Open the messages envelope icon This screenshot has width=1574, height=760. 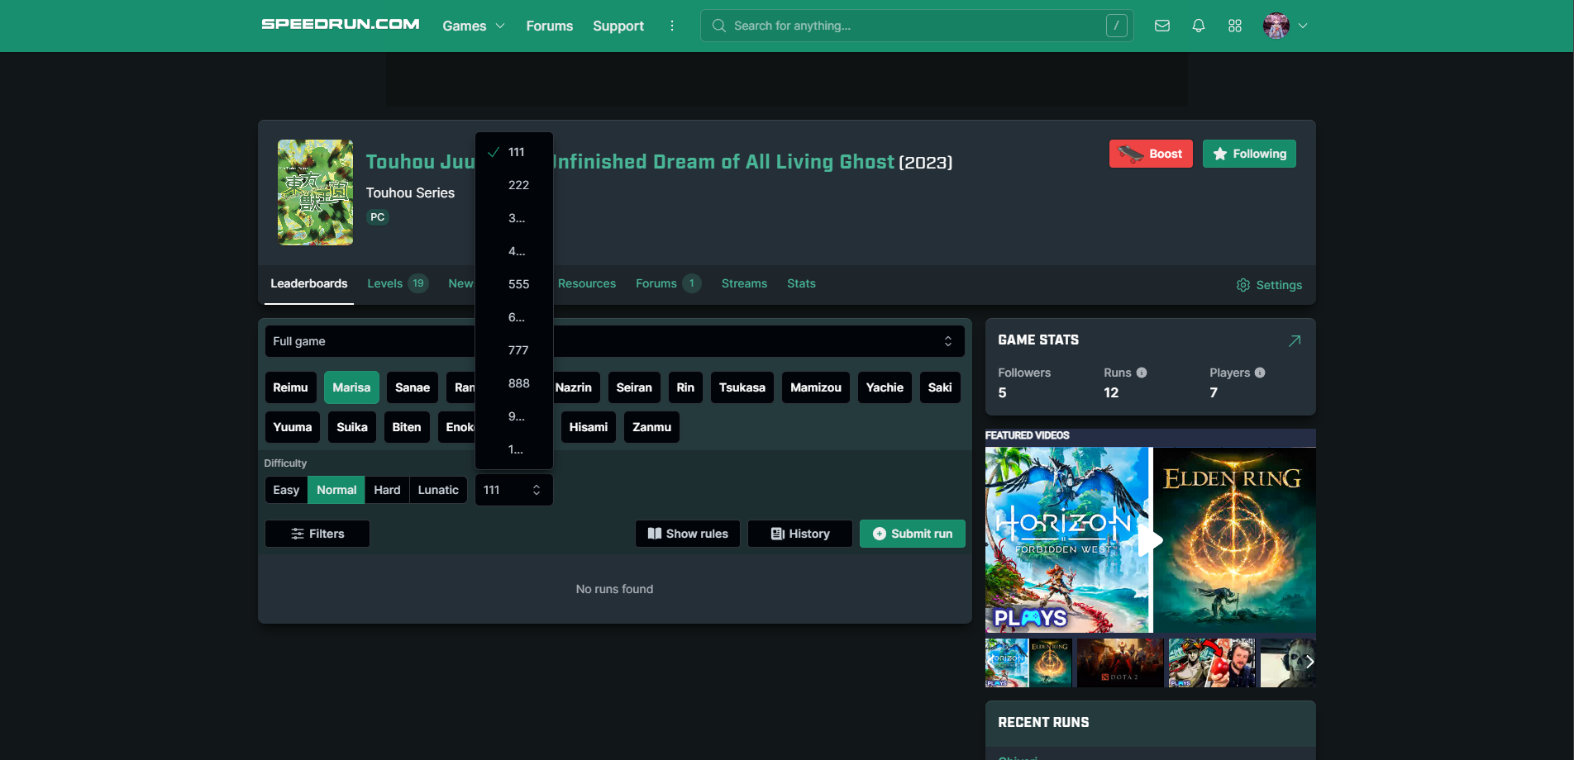(x=1162, y=26)
